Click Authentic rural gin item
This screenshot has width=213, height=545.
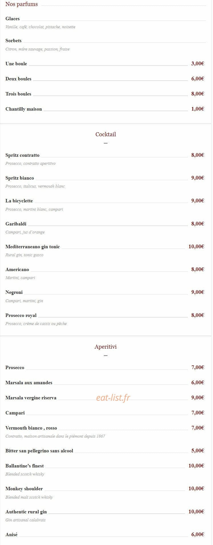point(26,512)
